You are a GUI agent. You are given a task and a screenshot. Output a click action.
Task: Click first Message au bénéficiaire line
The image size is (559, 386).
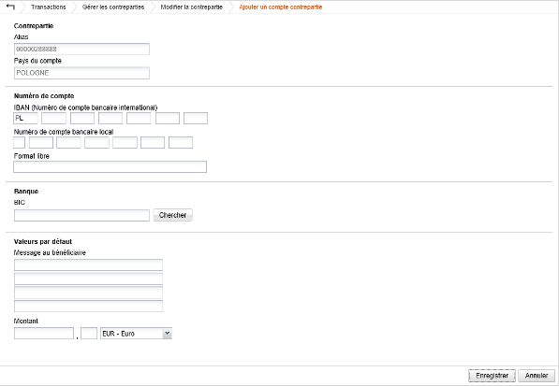coord(88,265)
